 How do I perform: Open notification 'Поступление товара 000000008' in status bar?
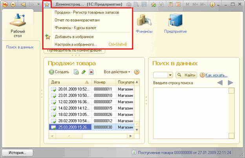pos(185,153)
